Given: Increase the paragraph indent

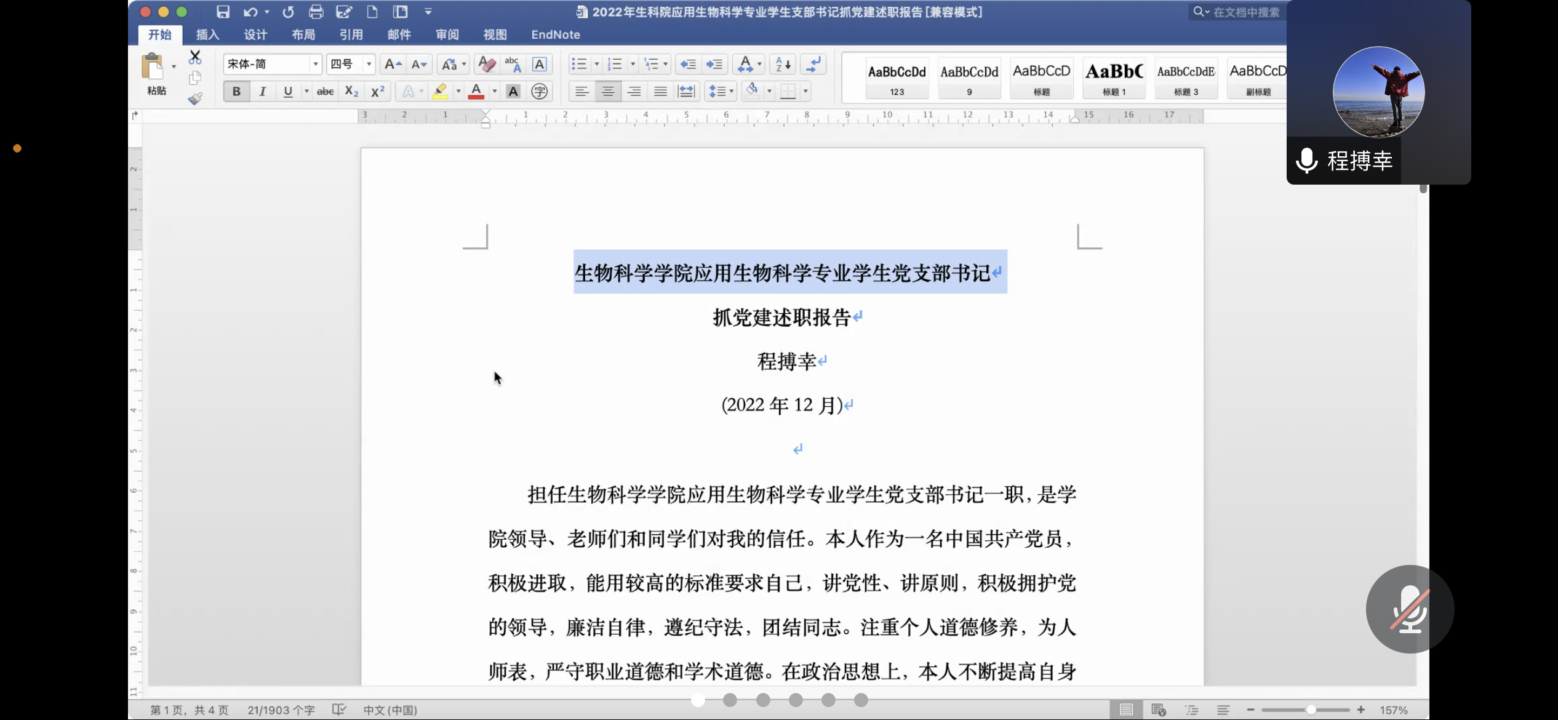Looking at the screenshot, I should [714, 64].
